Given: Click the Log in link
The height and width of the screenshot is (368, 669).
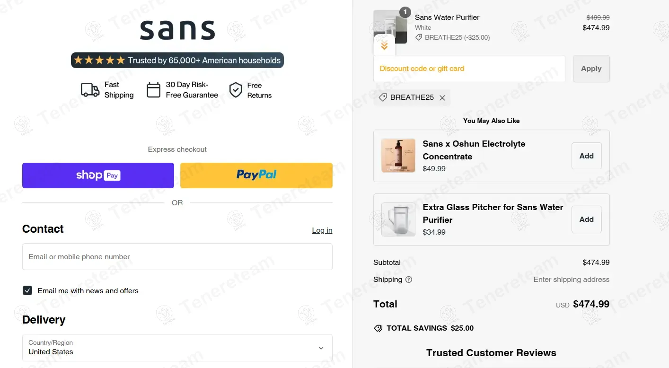Looking at the screenshot, I should pyautogui.click(x=322, y=230).
